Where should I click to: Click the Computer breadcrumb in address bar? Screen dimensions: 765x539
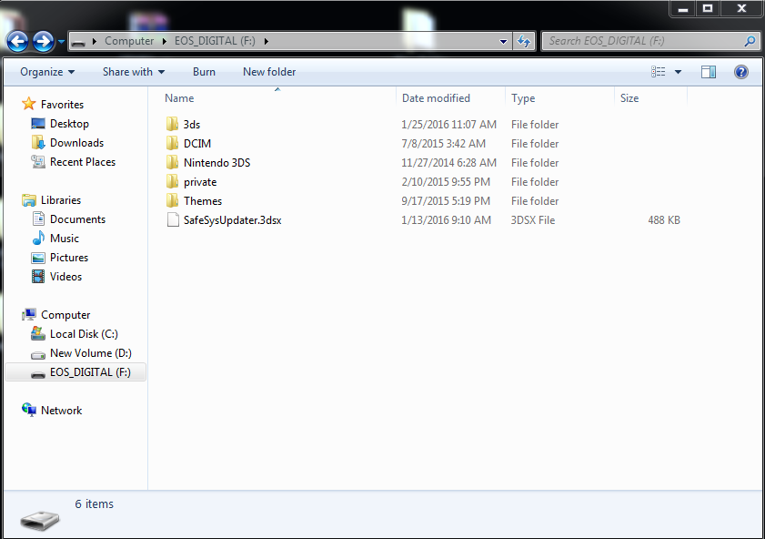pyautogui.click(x=129, y=41)
